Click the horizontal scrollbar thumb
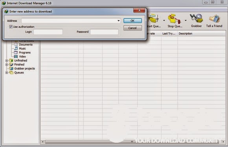Screen dimensions: 228x147 [132, 142]
